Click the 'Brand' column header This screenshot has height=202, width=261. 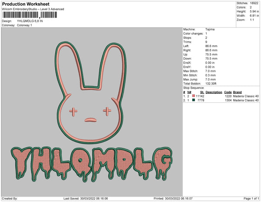tap(238, 92)
